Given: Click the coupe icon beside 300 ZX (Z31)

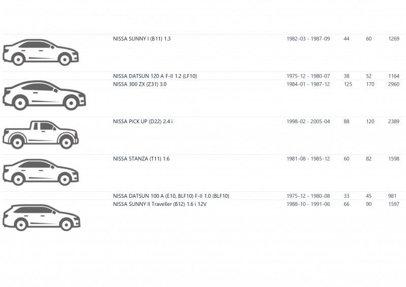Looking at the screenshot, I should (44, 95).
